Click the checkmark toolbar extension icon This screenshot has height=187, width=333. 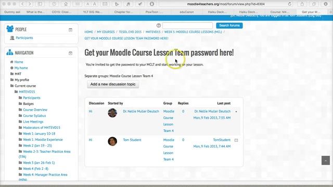point(140,4)
